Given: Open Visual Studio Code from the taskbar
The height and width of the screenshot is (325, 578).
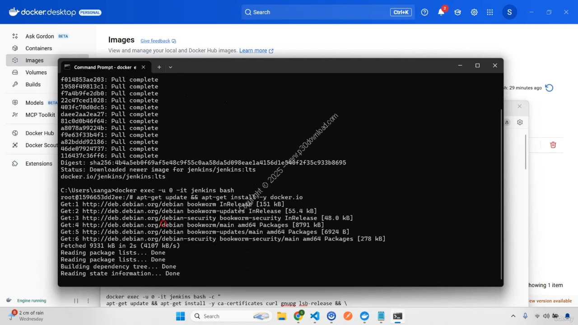Looking at the screenshot, I should 315,316.
